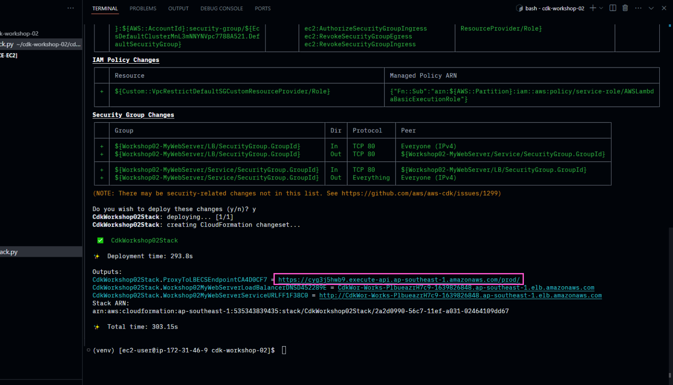Click the bash shell icon in panel header
673x385 pixels.
click(519, 8)
